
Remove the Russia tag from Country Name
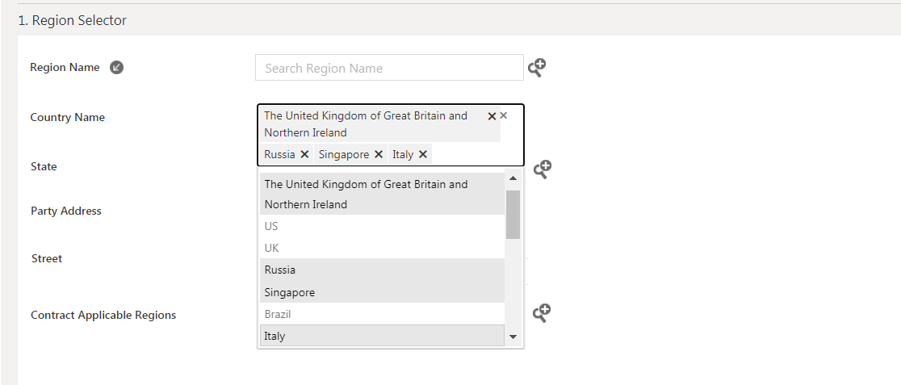(x=304, y=154)
